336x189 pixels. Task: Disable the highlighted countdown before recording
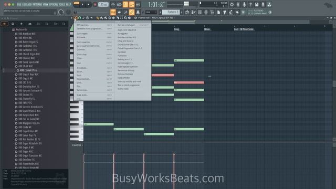tap(125, 5)
